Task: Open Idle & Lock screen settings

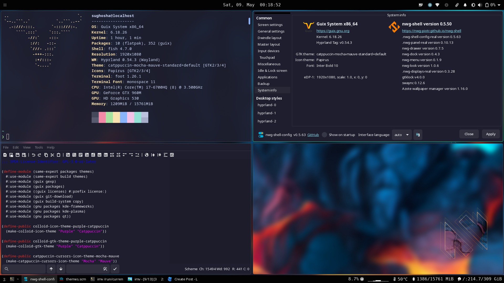Action: [x=272, y=70]
